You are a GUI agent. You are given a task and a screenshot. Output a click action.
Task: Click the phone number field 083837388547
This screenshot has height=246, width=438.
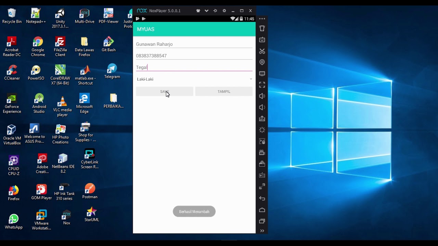[x=194, y=56]
